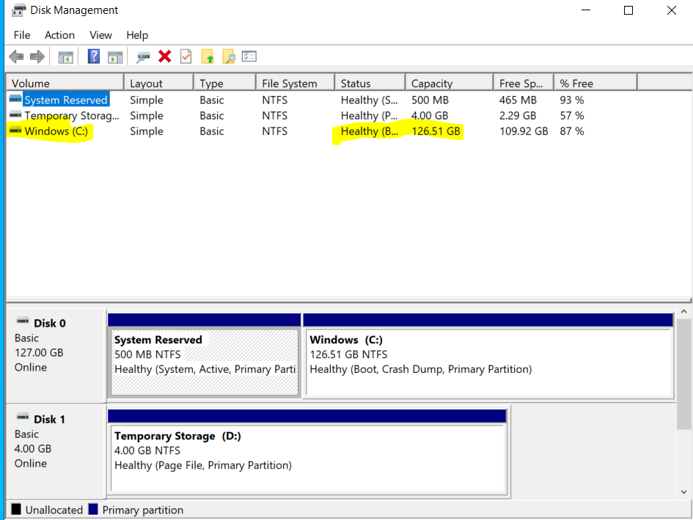693x520 pixels.
Task: Click the Disk Management title bar icon
Action: (x=18, y=10)
